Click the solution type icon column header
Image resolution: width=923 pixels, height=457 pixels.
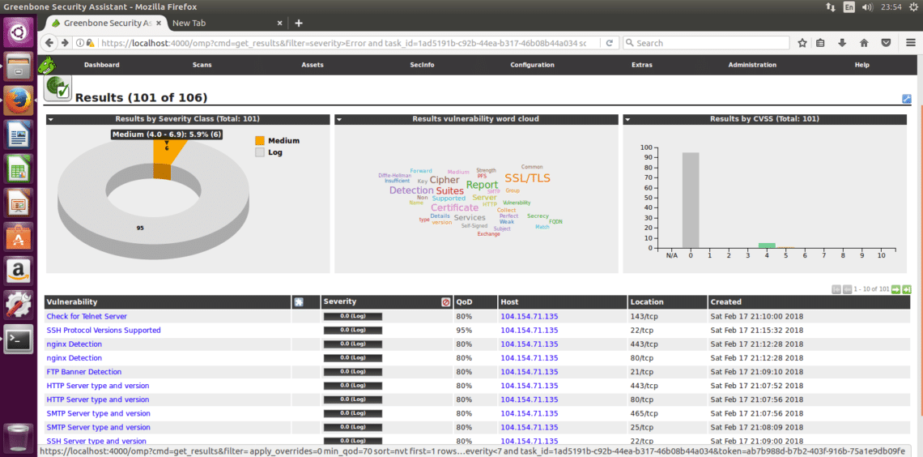point(299,302)
